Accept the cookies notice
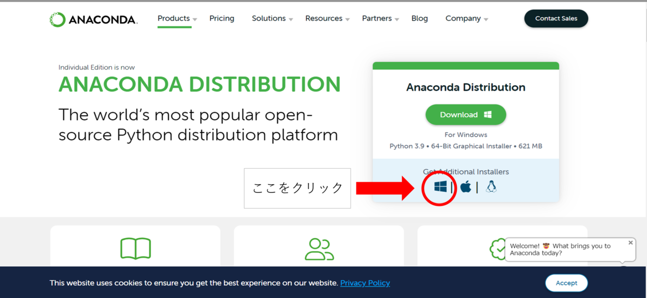647x298 pixels. (x=566, y=283)
